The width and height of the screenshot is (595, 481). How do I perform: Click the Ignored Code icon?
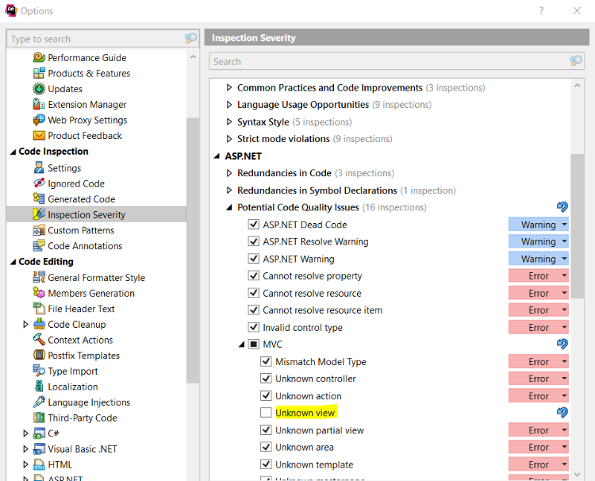click(39, 184)
